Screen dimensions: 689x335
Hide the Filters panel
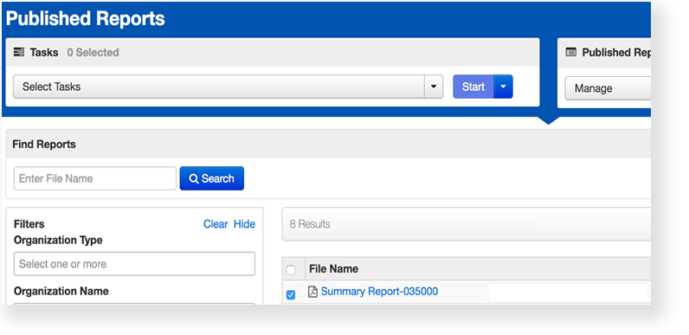[244, 224]
